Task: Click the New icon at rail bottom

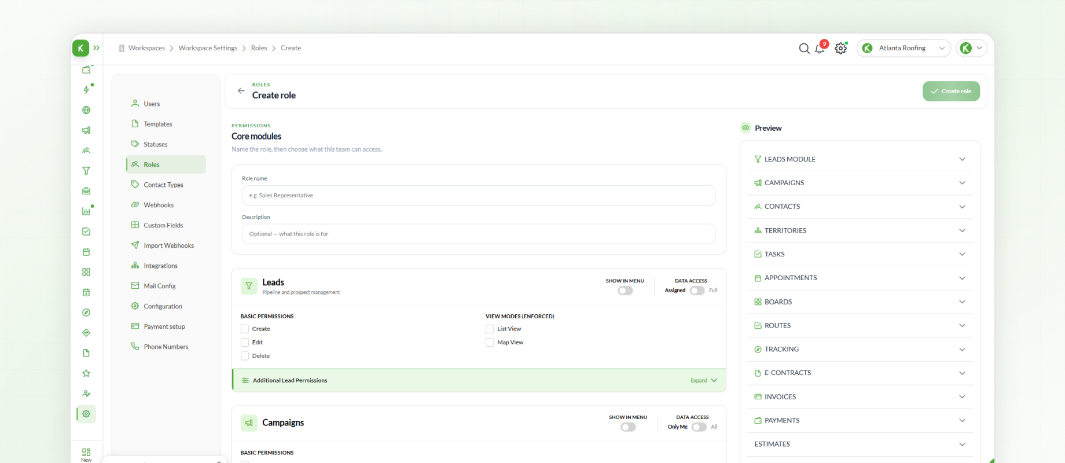Action: (x=86, y=454)
